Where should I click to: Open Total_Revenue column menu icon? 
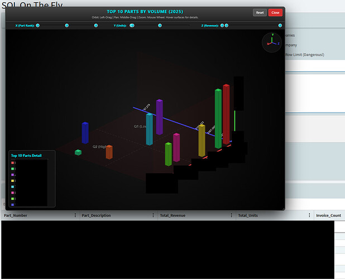[231, 215]
